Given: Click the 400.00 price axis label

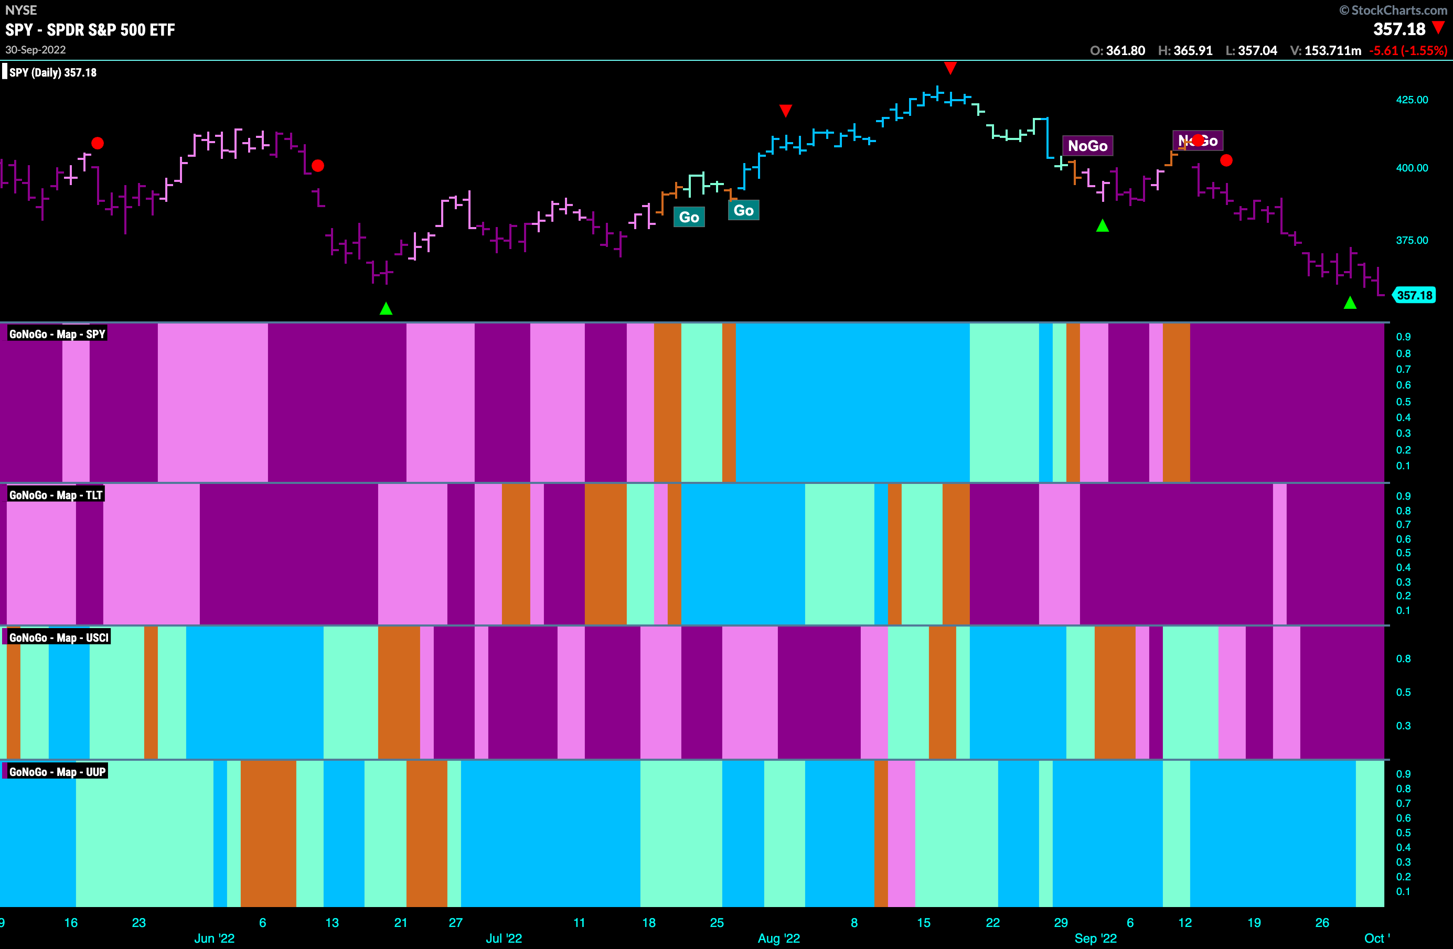Looking at the screenshot, I should pos(1412,168).
